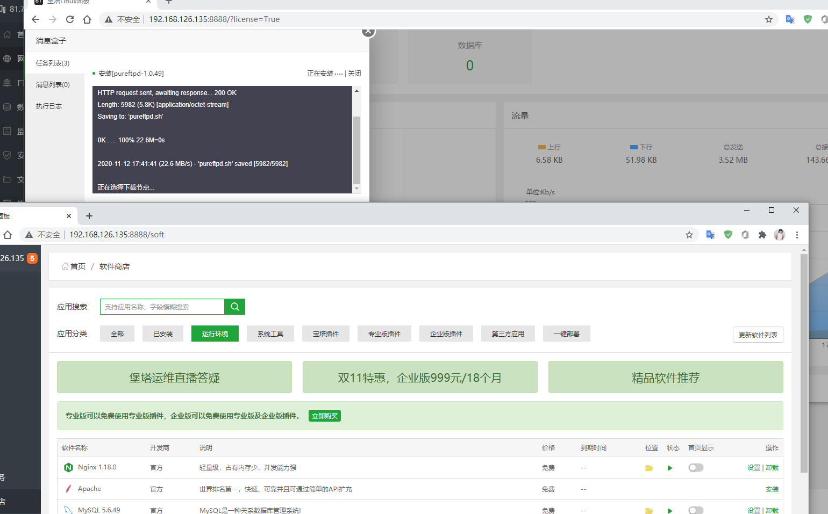Click home icon in front browser toolbar
Viewport: 828px width, 514px height.
(x=8, y=235)
